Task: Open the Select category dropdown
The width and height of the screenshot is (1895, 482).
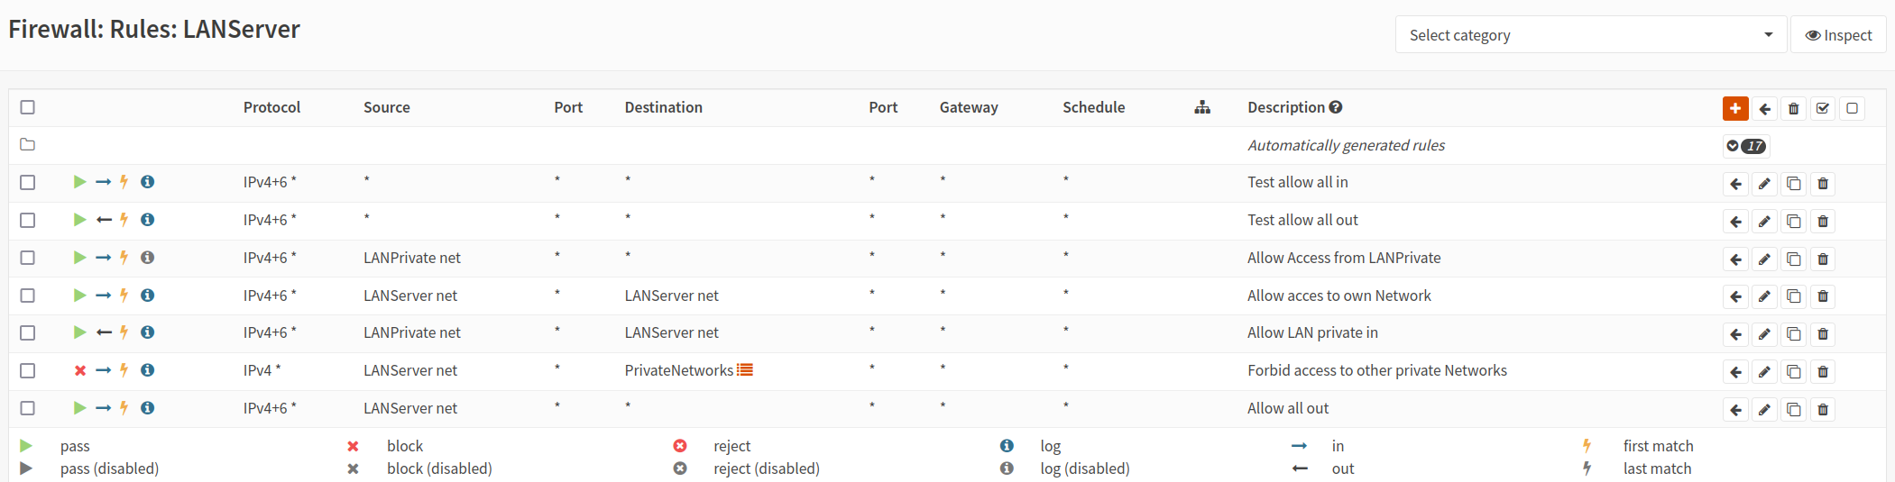Action: 1590,35
